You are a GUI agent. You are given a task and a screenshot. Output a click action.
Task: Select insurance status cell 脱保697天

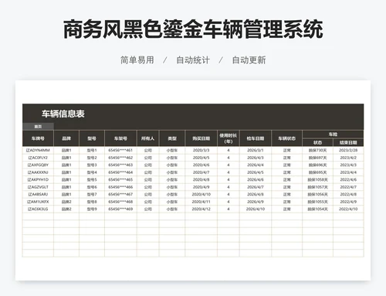318,158
